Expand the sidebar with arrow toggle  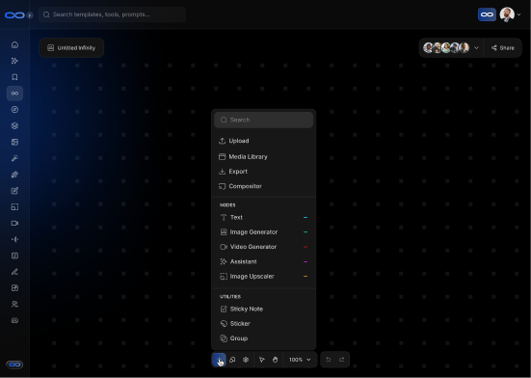tap(30, 15)
